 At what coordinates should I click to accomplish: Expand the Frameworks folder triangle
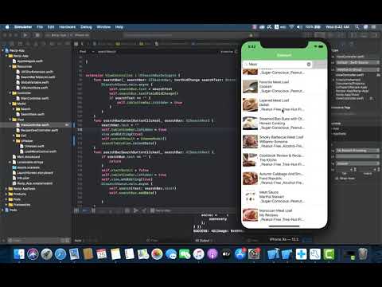point(6,205)
